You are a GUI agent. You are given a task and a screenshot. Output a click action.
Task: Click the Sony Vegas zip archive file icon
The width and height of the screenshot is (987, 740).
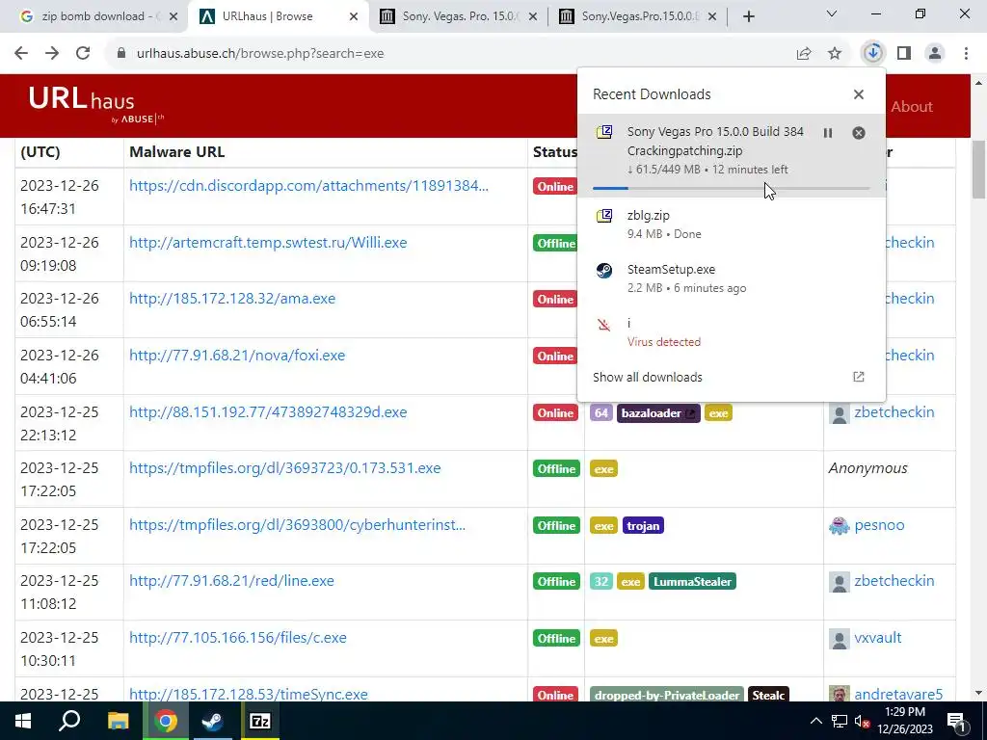point(604,131)
